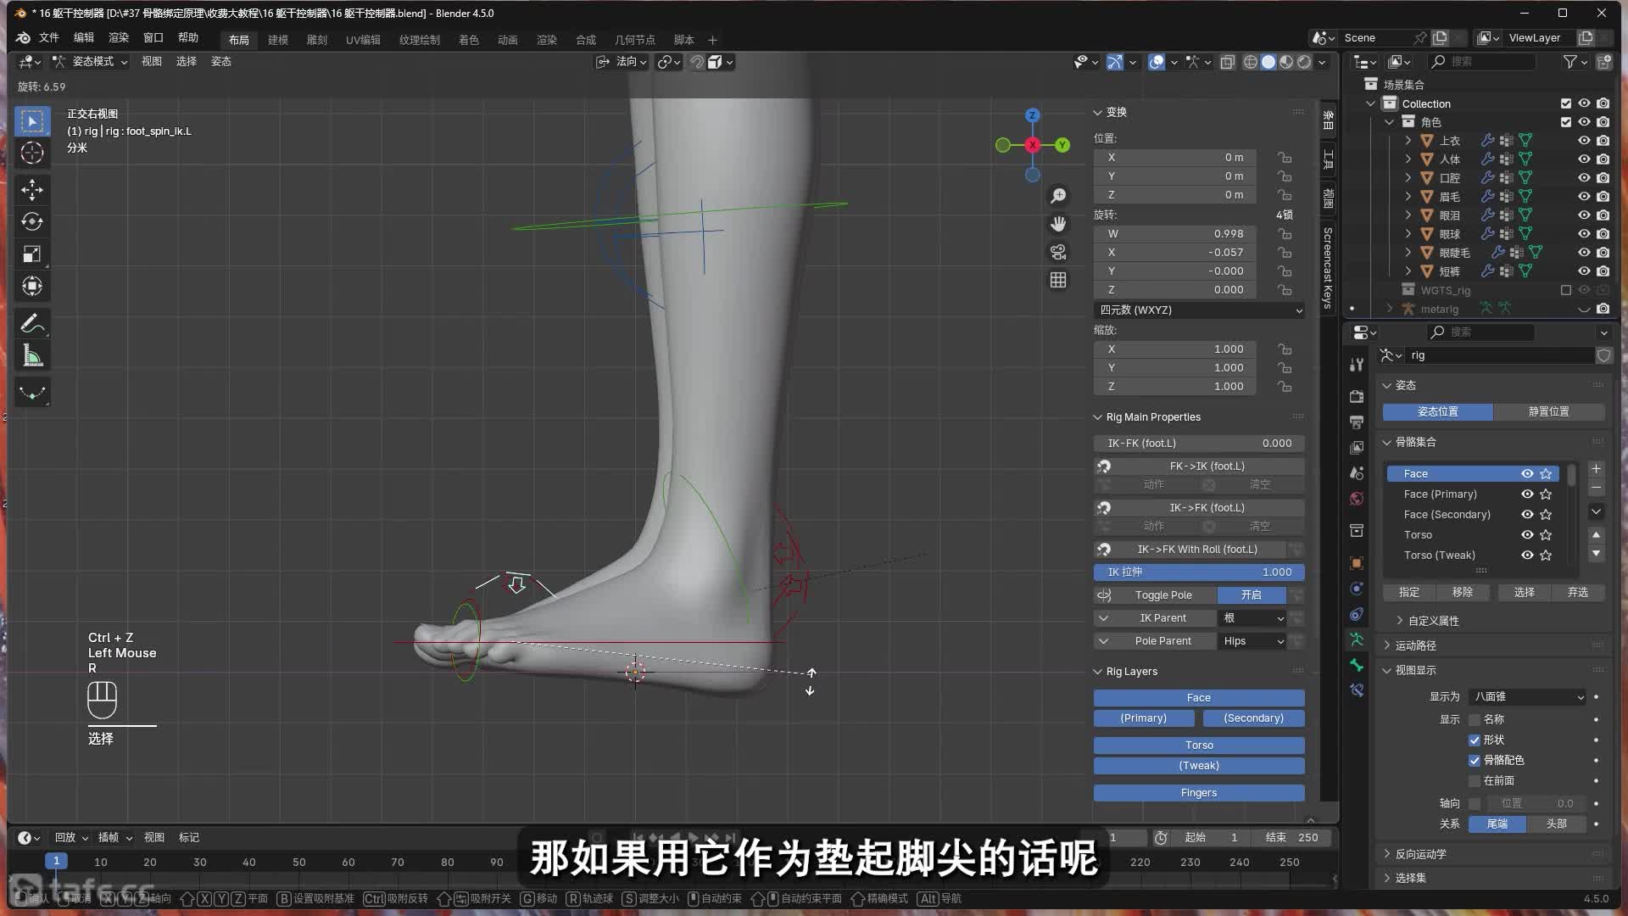
Task: Click the outliner filter funnel icon
Action: point(1569,62)
